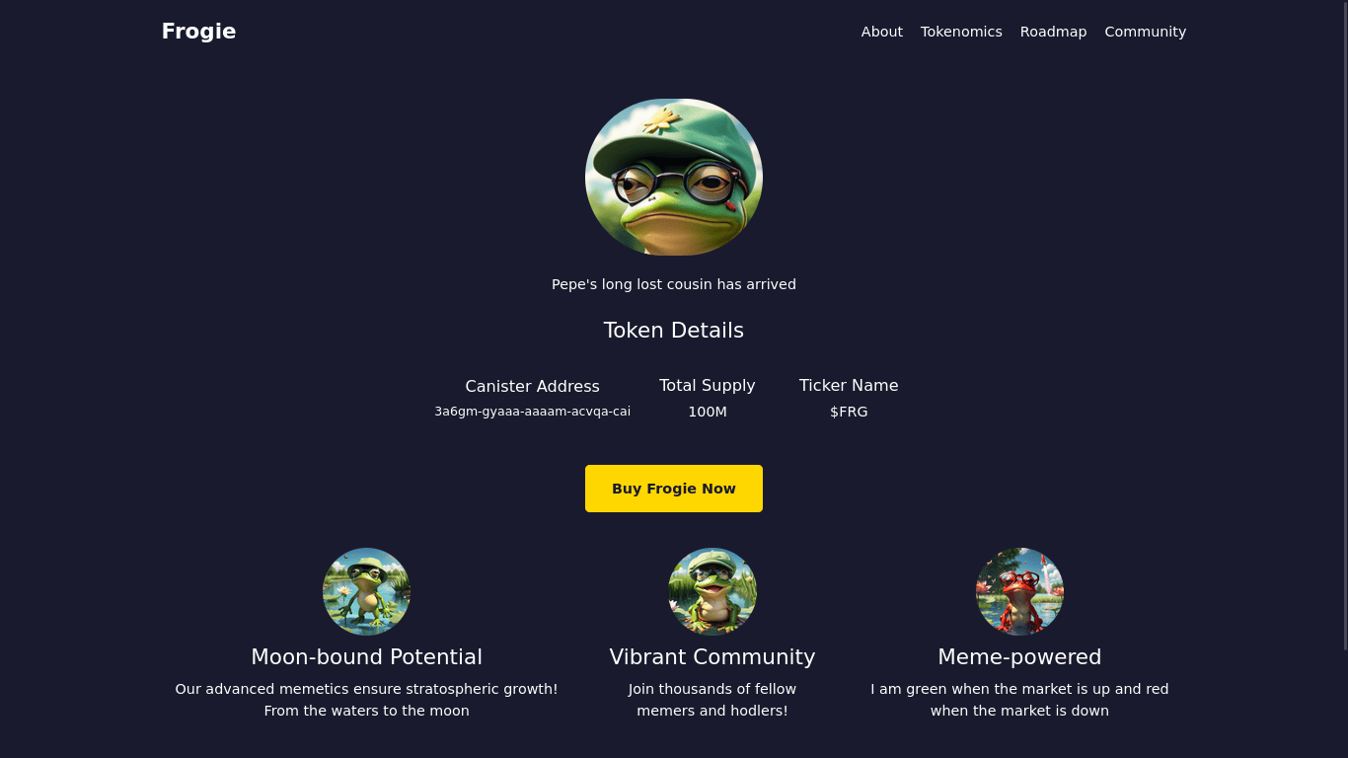Screen dimensions: 1348x758
Task: Open the About nav link
Action: (881, 32)
